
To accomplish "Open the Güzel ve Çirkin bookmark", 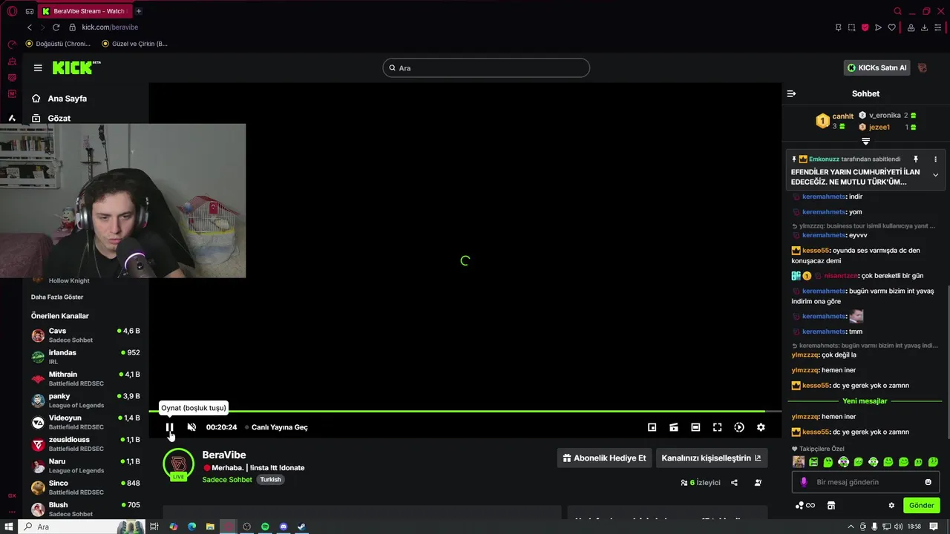I will point(134,44).
